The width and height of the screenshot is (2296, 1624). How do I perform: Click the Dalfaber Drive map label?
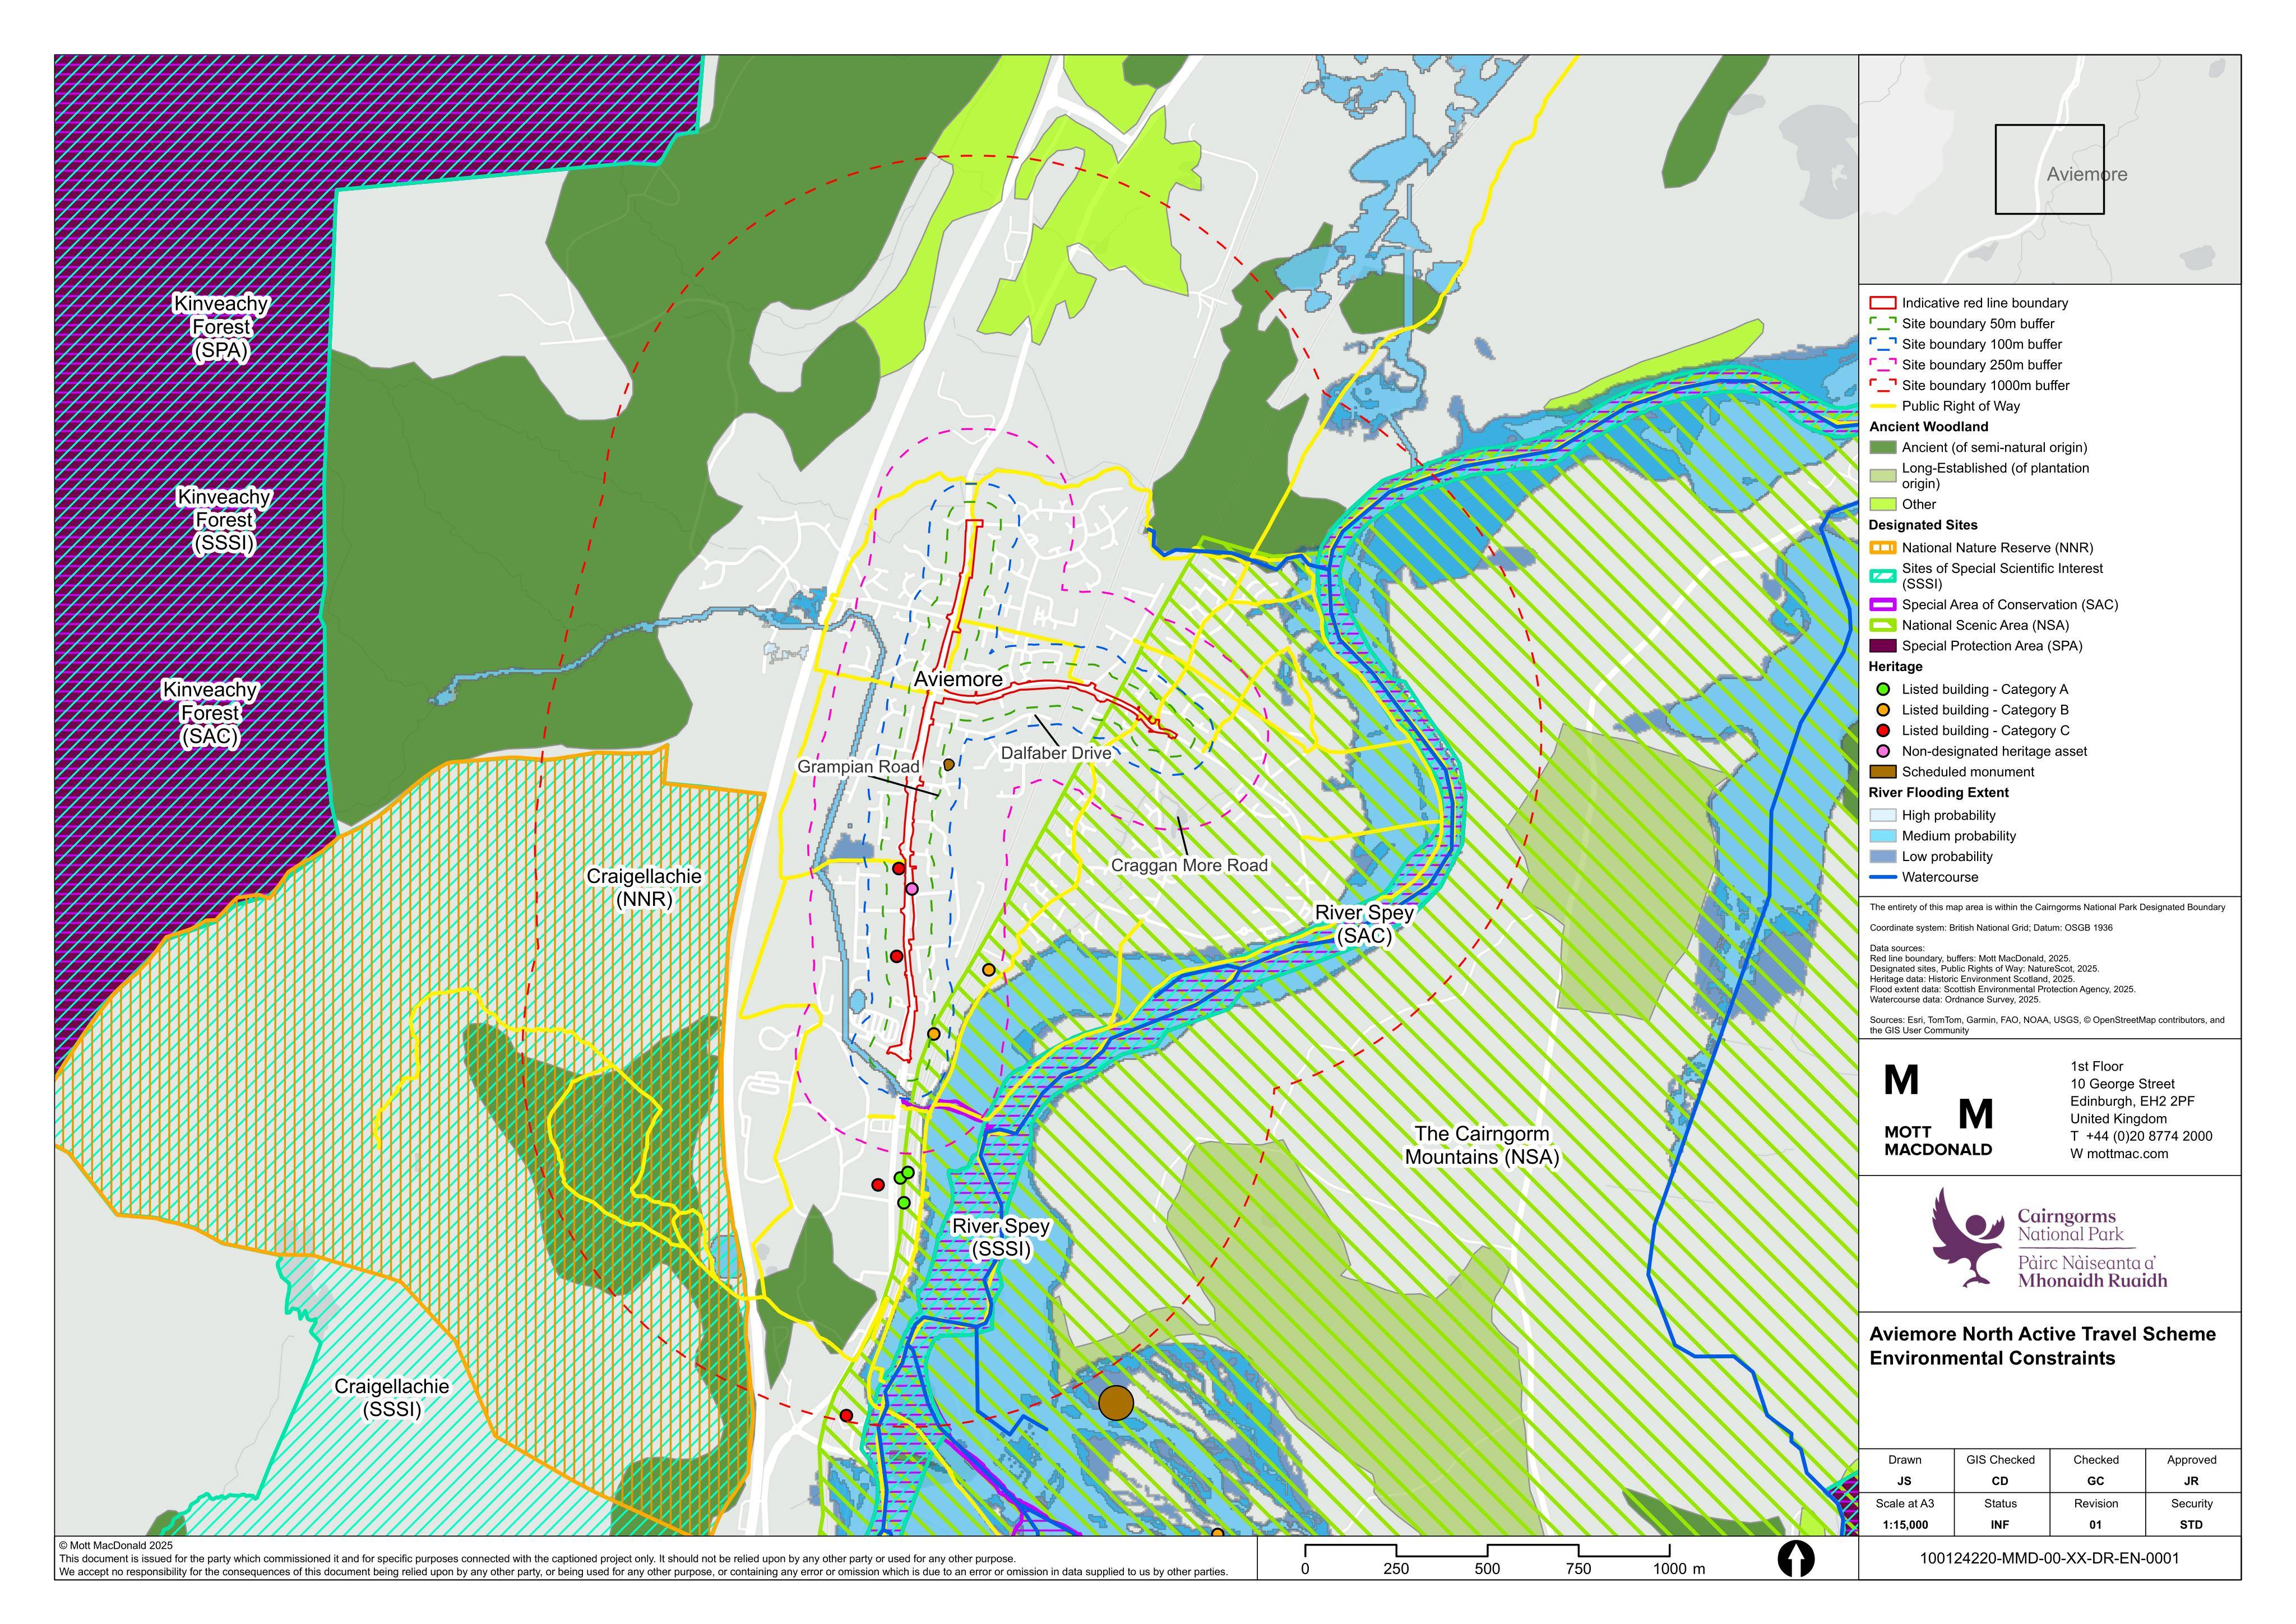pyautogui.click(x=1056, y=753)
